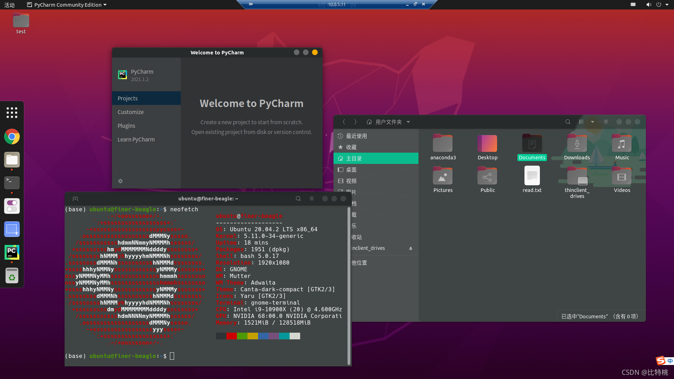Viewport: 674px width, 379px height.
Task: Click the file manager search icon
Action: click(x=568, y=122)
